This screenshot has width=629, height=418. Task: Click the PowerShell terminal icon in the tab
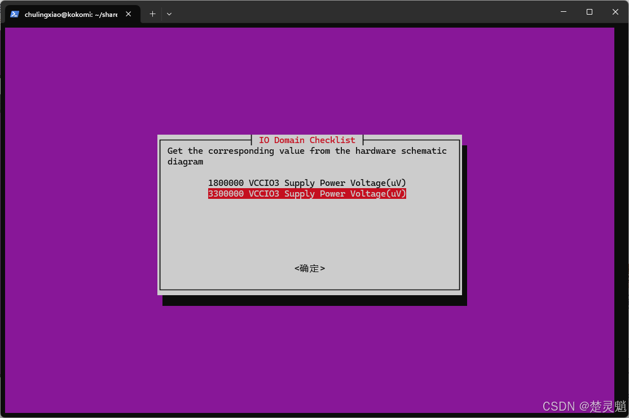point(15,14)
